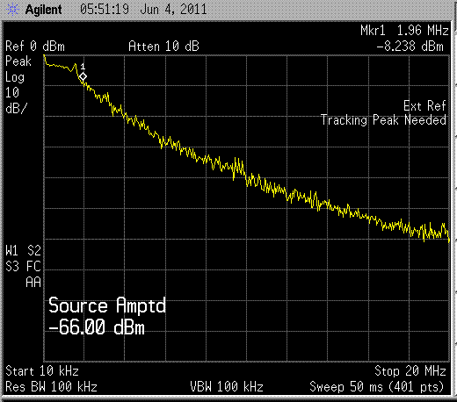
Task: Click the Stop 20 MHz frequency label
Action: (x=410, y=371)
